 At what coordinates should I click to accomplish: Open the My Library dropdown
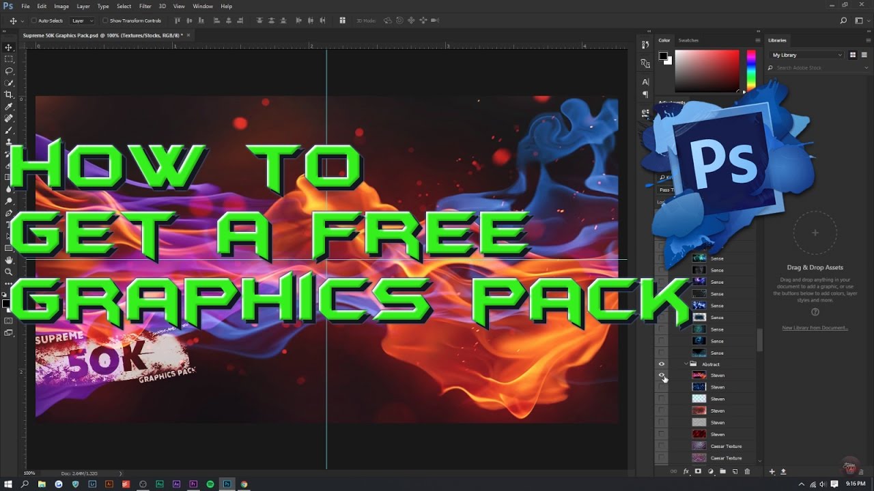point(806,55)
